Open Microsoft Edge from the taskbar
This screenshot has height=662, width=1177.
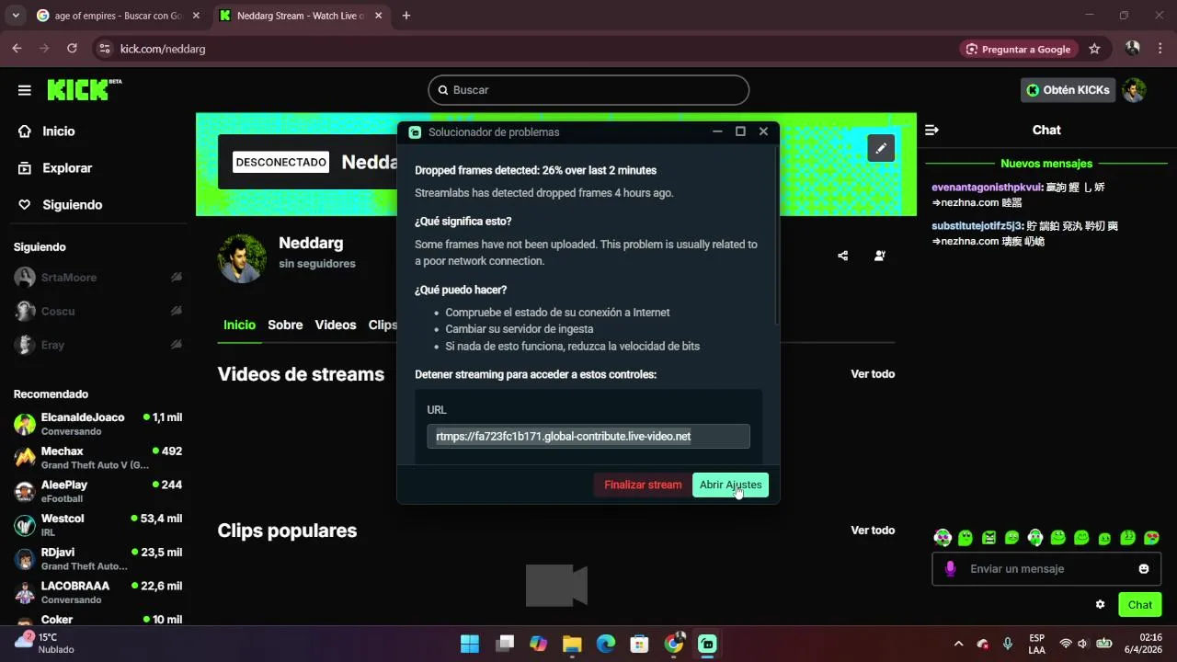[x=605, y=644]
